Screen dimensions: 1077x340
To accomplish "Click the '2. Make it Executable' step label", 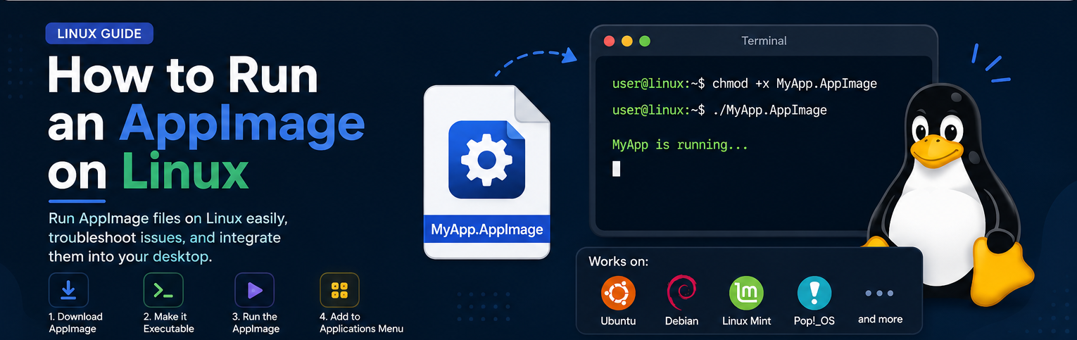I will tap(169, 322).
